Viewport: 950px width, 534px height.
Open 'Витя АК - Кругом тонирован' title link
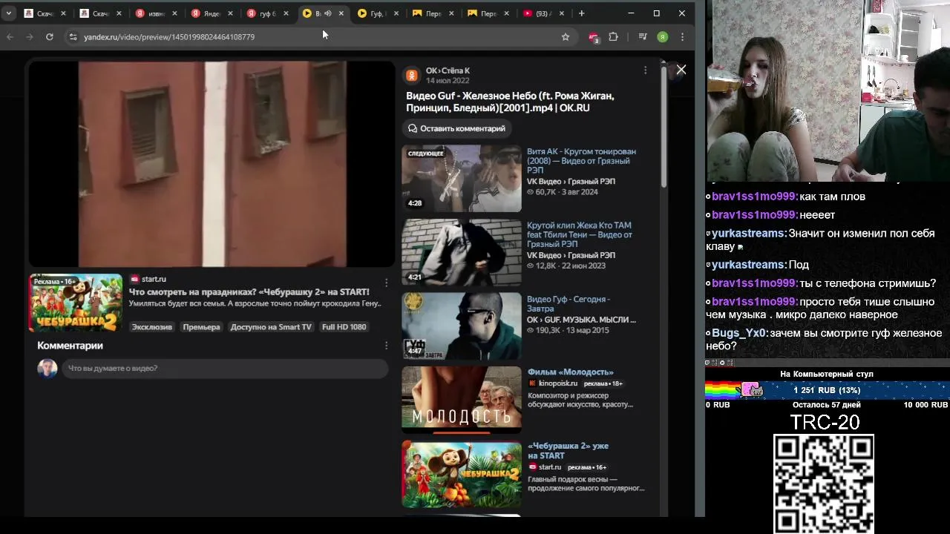581,161
